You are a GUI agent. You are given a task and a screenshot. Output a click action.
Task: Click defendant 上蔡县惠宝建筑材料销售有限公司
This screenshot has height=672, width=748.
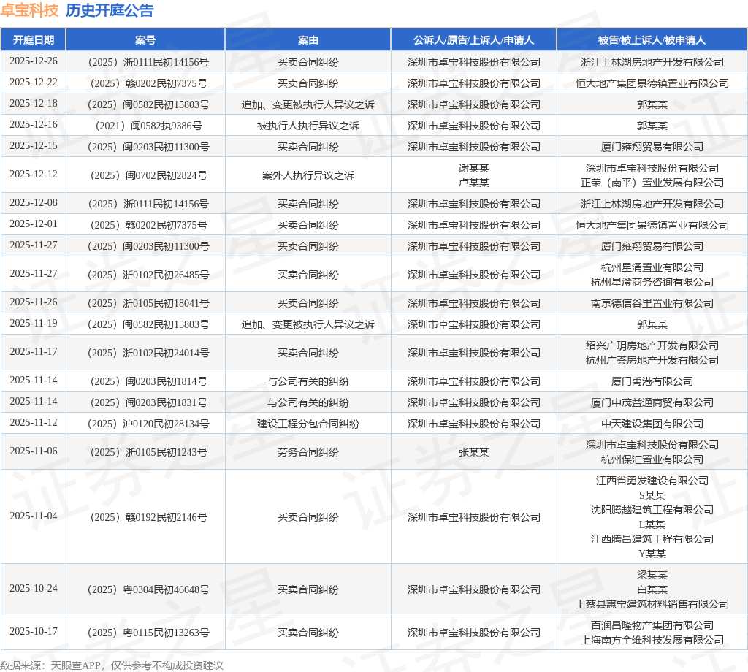pyautogui.click(x=652, y=604)
